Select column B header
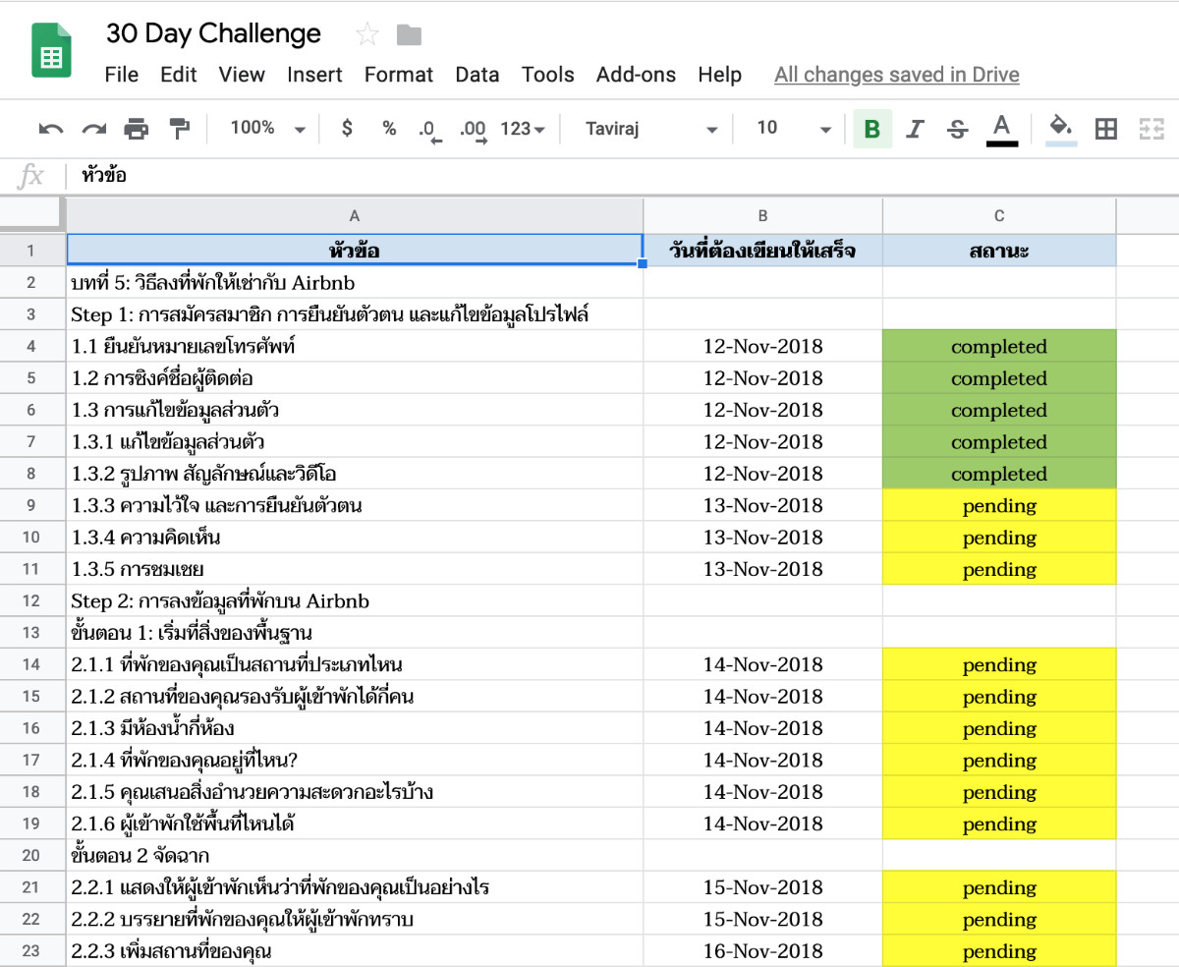This screenshot has width=1179, height=967. (762, 215)
